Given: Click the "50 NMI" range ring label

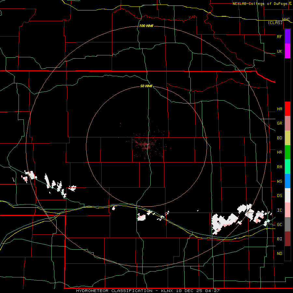Looking at the screenshot, I should click(146, 86).
